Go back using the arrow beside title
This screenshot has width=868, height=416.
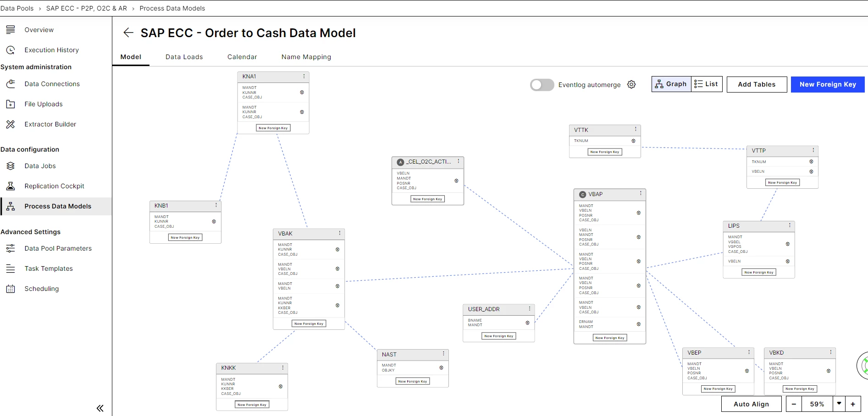point(128,33)
